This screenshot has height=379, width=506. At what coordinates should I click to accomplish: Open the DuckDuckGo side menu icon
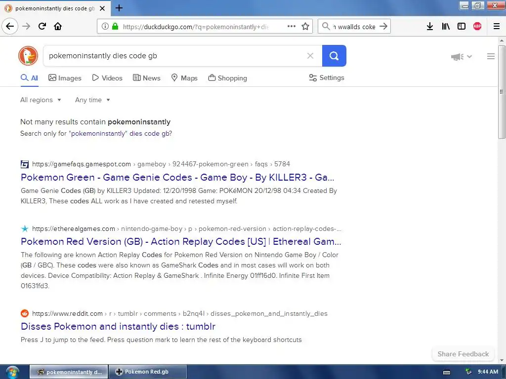[x=491, y=56]
